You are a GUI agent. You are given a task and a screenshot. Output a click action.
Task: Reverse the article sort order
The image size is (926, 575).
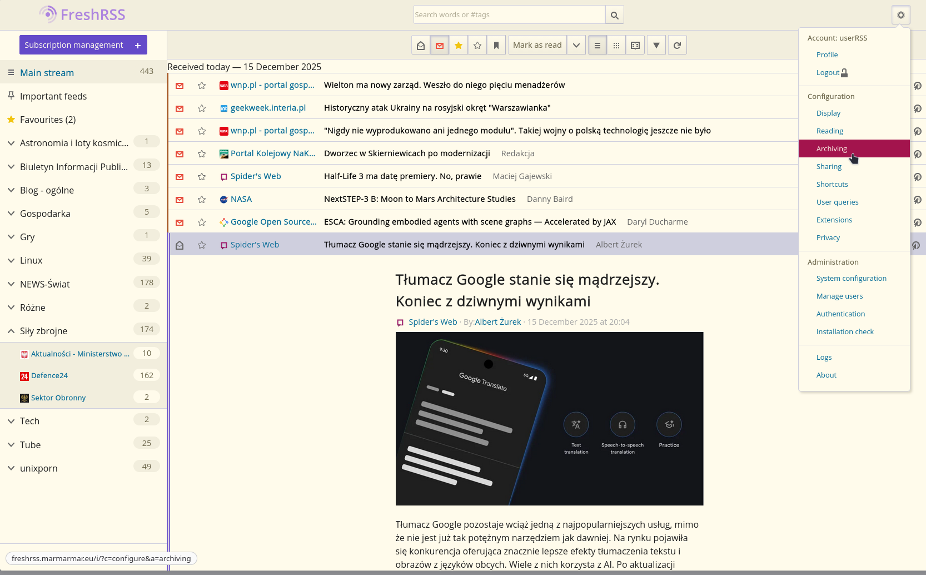pyautogui.click(x=656, y=45)
